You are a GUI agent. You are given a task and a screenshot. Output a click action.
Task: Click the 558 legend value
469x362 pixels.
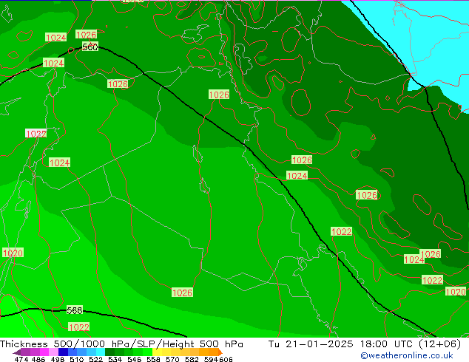pos(153,359)
